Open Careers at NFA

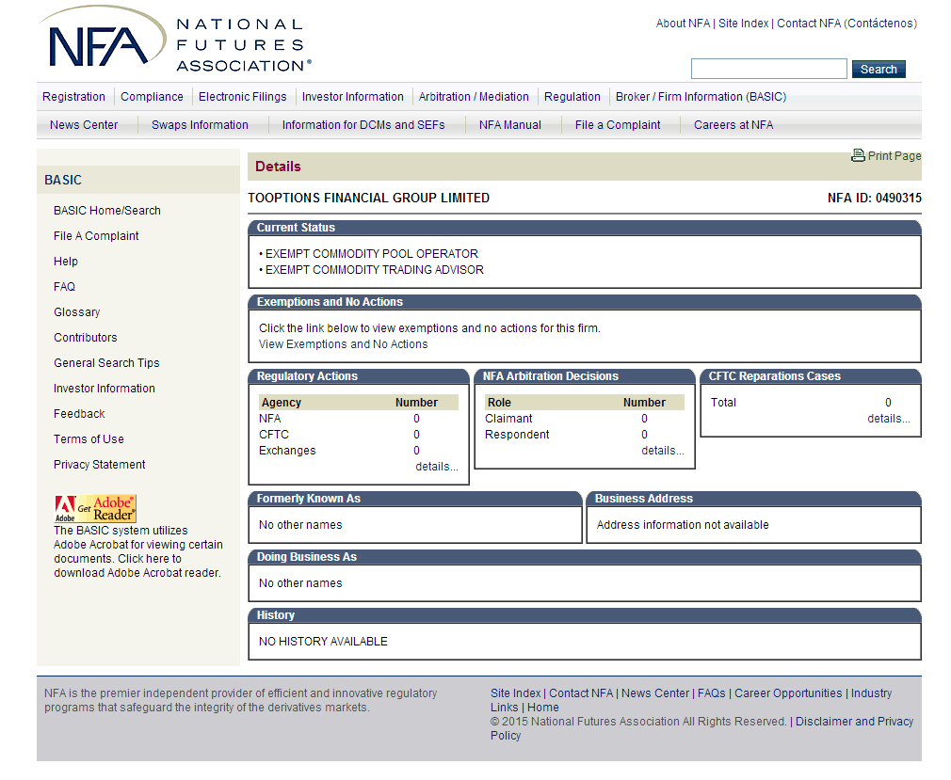coord(733,125)
